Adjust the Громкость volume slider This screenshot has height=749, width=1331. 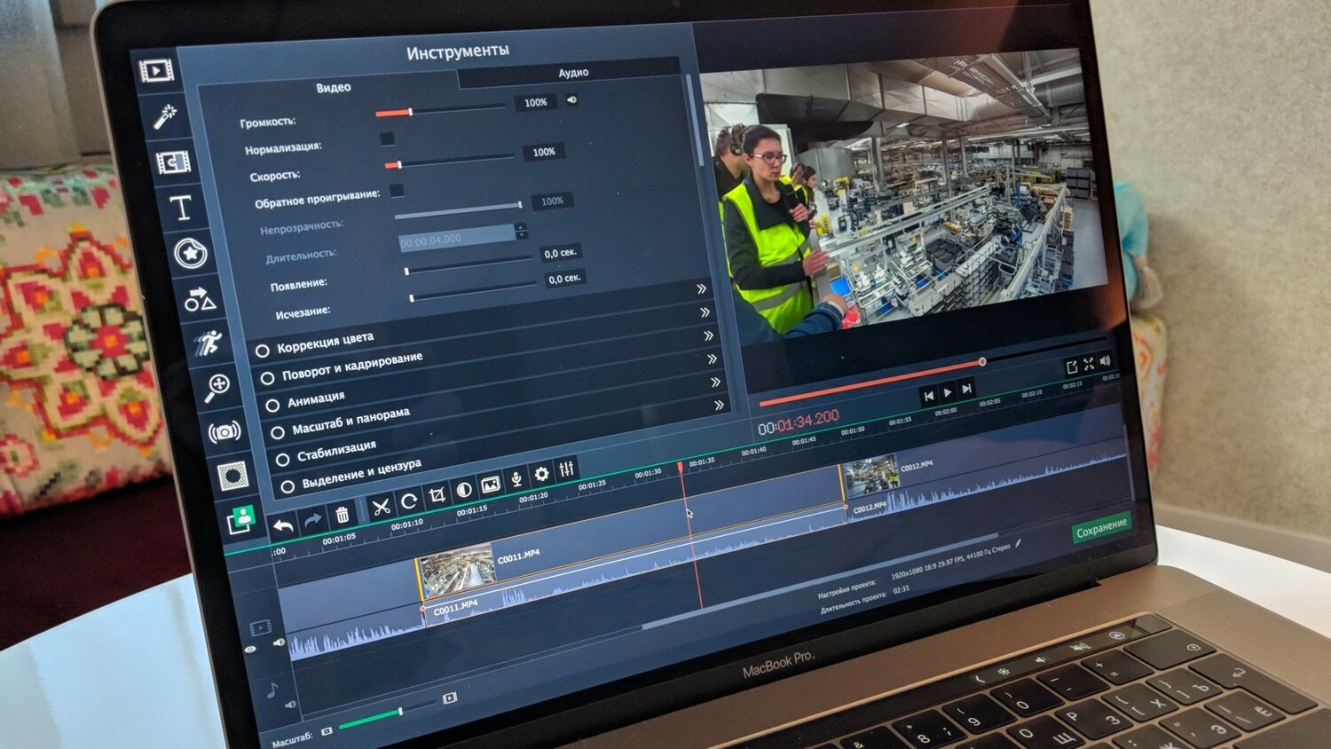tap(441, 110)
